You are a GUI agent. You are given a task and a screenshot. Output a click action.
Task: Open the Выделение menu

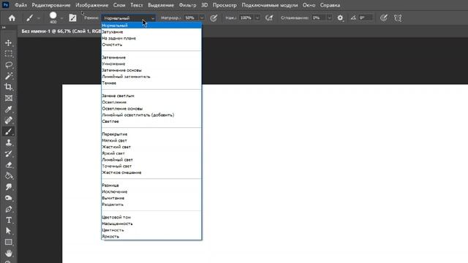point(161,5)
